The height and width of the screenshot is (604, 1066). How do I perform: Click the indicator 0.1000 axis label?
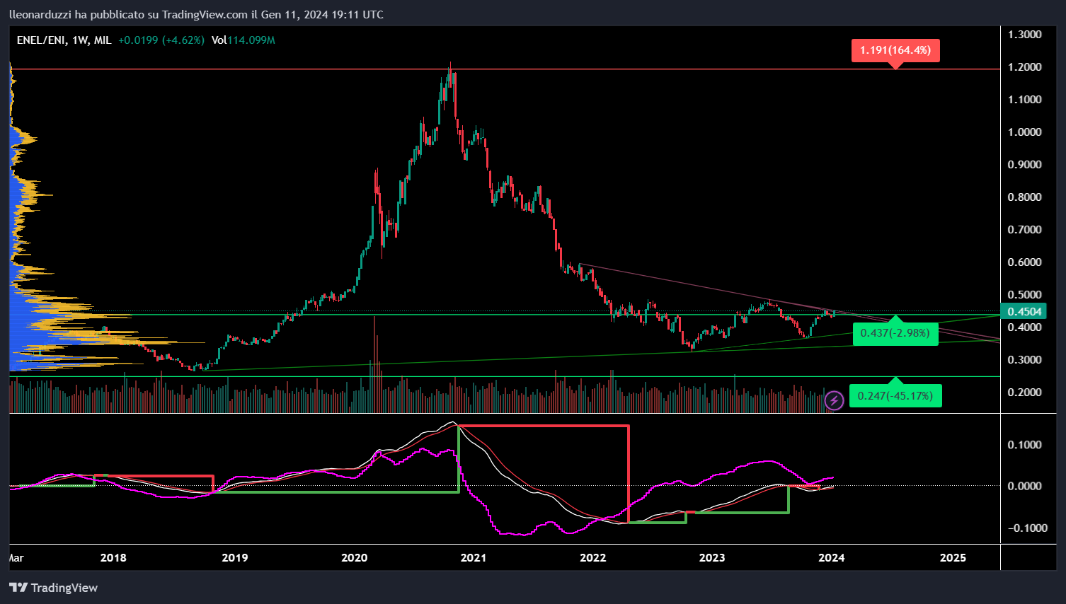click(x=1024, y=445)
